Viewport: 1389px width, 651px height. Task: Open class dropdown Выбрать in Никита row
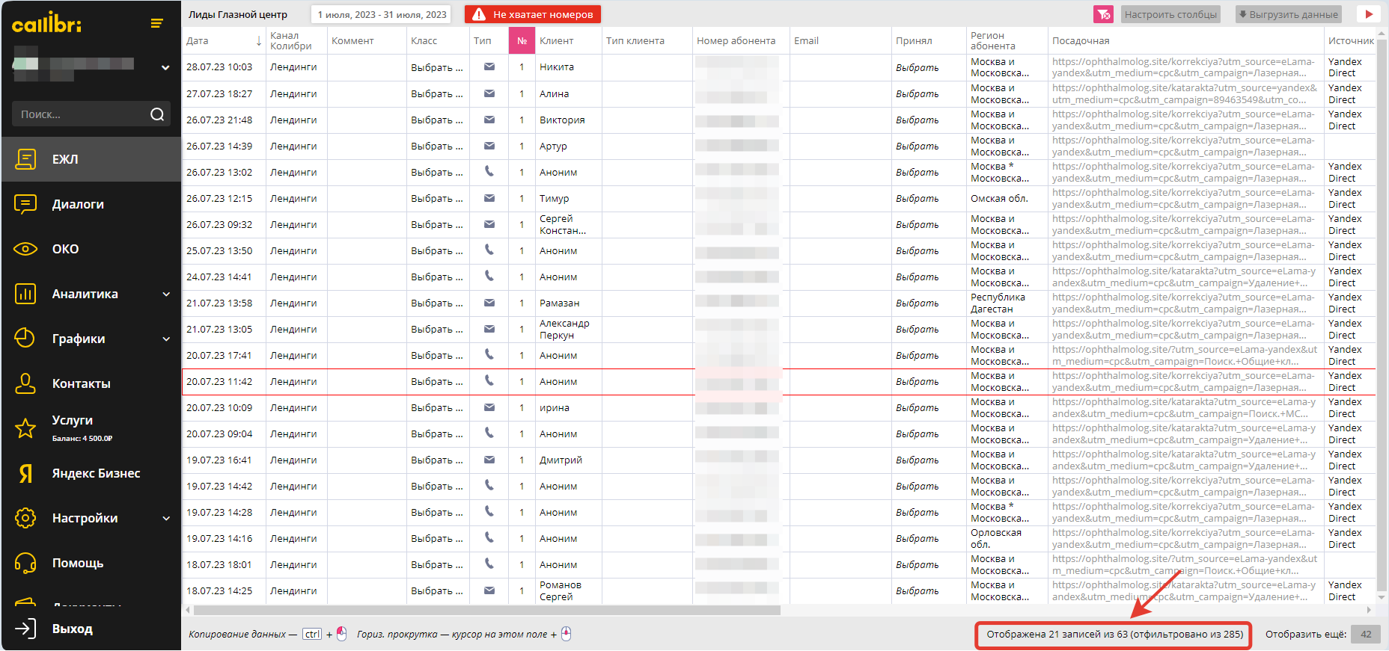[437, 67]
